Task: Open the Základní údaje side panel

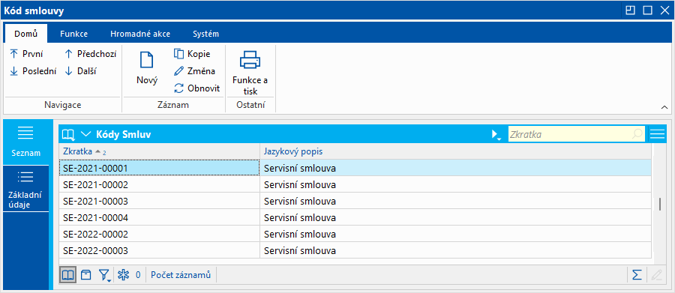Action: pos(25,188)
